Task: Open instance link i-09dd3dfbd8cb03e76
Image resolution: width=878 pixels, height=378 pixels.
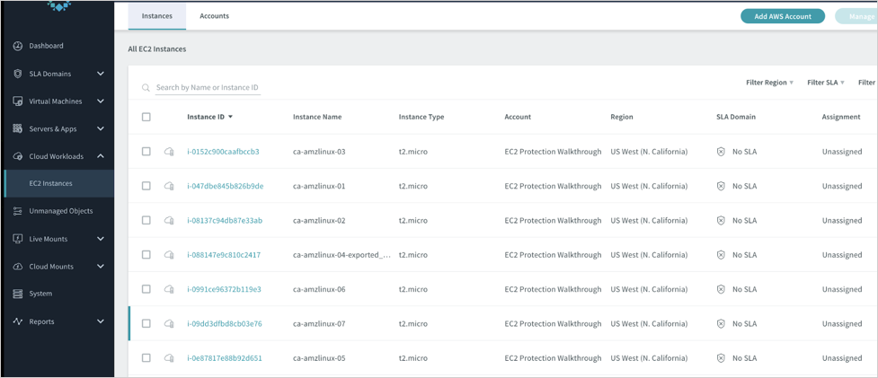Action: [225, 324]
